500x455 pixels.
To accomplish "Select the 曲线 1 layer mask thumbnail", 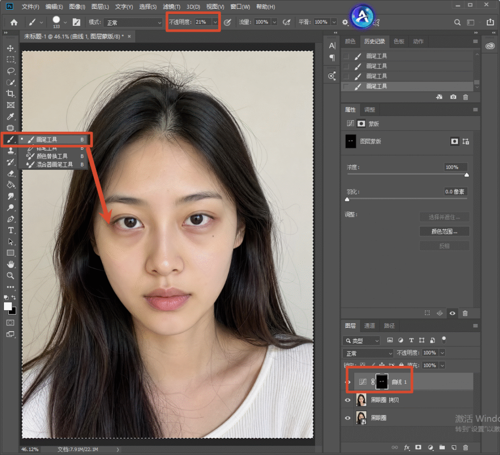I will point(382,381).
